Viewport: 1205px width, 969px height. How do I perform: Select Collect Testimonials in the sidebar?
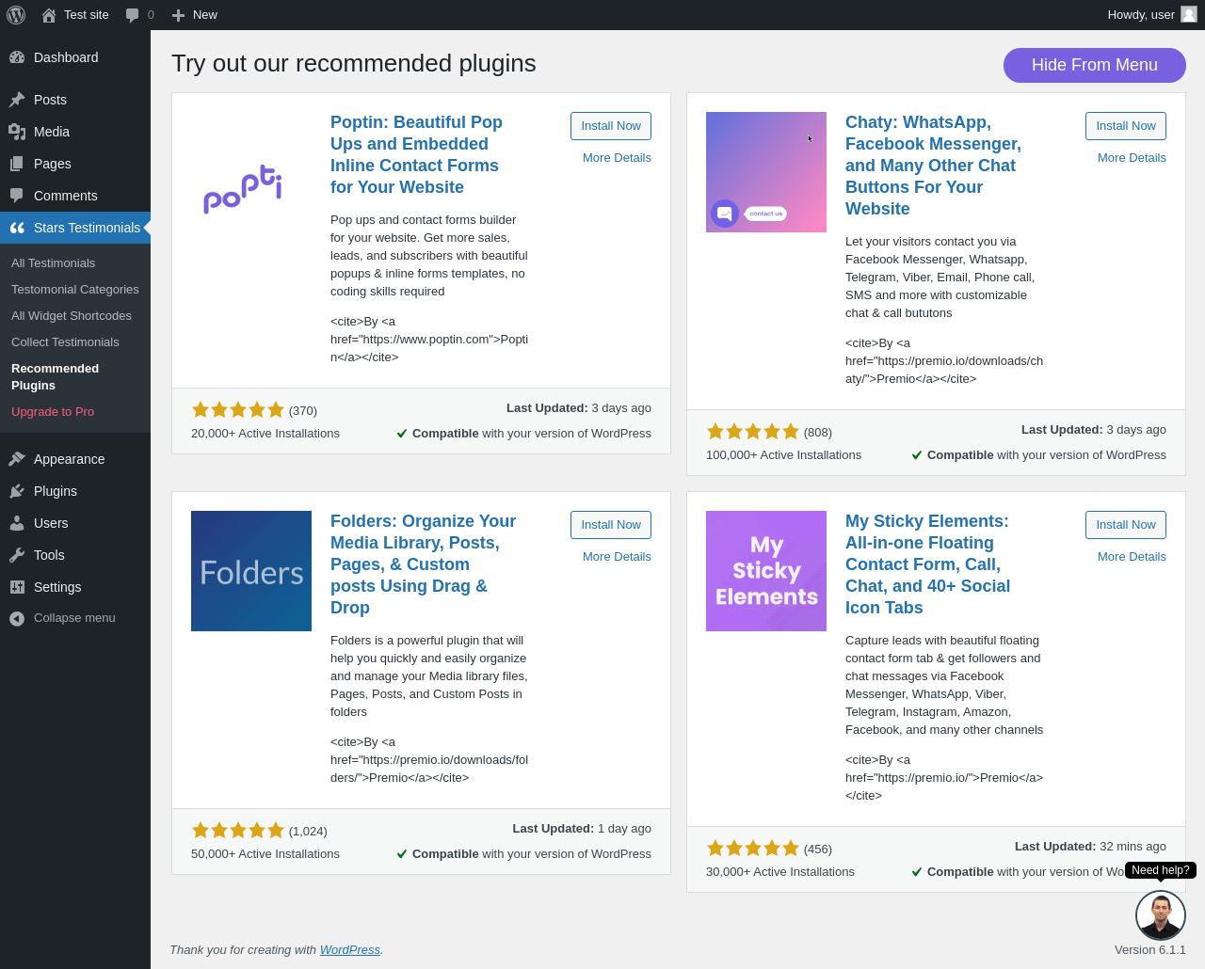click(x=65, y=342)
